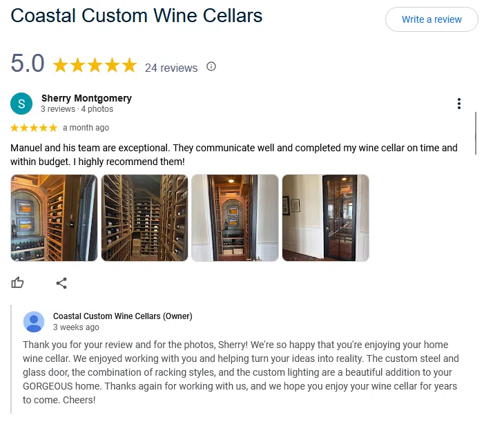The height and width of the screenshot is (422, 484).
Task: Click the Coastal Custom Wine Cellars (Owner) name
Action: pyautogui.click(x=122, y=316)
